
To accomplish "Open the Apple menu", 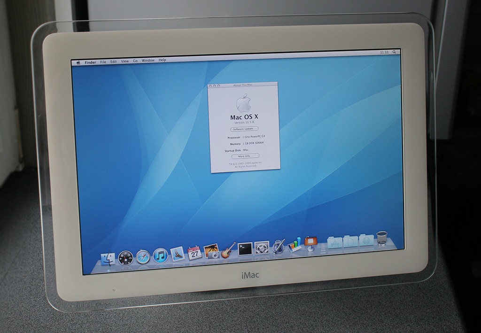I will (78, 62).
